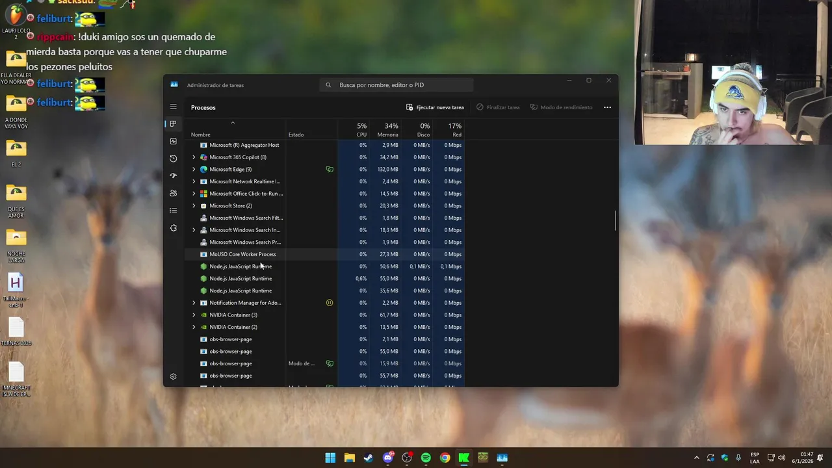Expand the Microsoft Edge (9) process group
This screenshot has width=832, height=468.
point(193,169)
